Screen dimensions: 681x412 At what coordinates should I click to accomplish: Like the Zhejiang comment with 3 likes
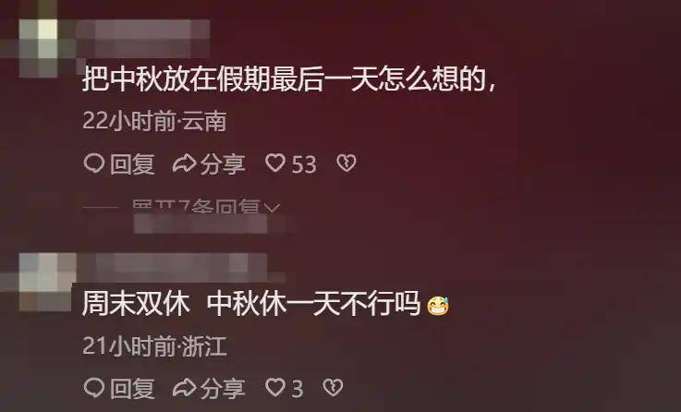click(275, 387)
